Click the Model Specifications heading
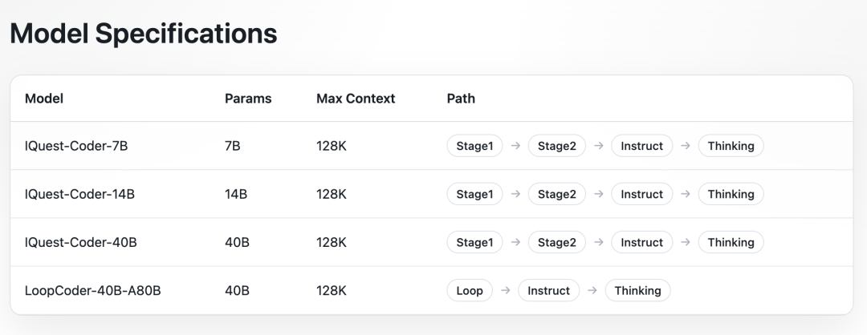The image size is (867, 335). [x=143, y=34]
